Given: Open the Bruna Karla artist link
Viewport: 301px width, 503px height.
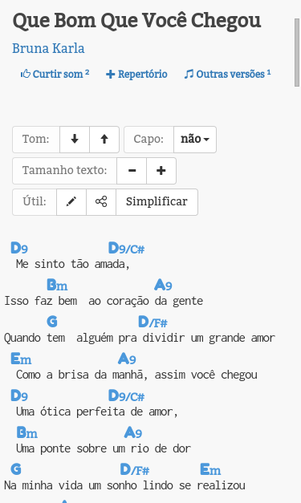Looking at the screenshot, I should click(48, 48).
